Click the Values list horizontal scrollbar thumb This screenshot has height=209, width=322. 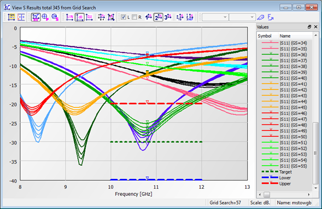[267, 194]
